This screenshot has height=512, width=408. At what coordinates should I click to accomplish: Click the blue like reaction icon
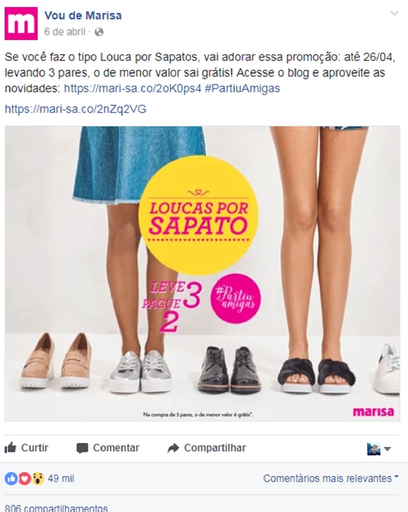tap(11, 478)
